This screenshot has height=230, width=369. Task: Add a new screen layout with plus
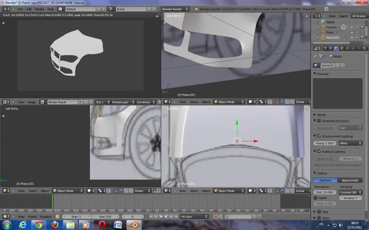click(x=99, y=9)
